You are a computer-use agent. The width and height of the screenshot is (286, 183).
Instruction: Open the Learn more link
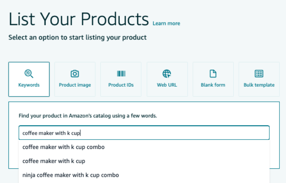(166, 24)
